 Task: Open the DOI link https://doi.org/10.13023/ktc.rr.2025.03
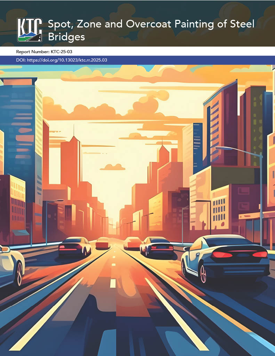(67, 60)
